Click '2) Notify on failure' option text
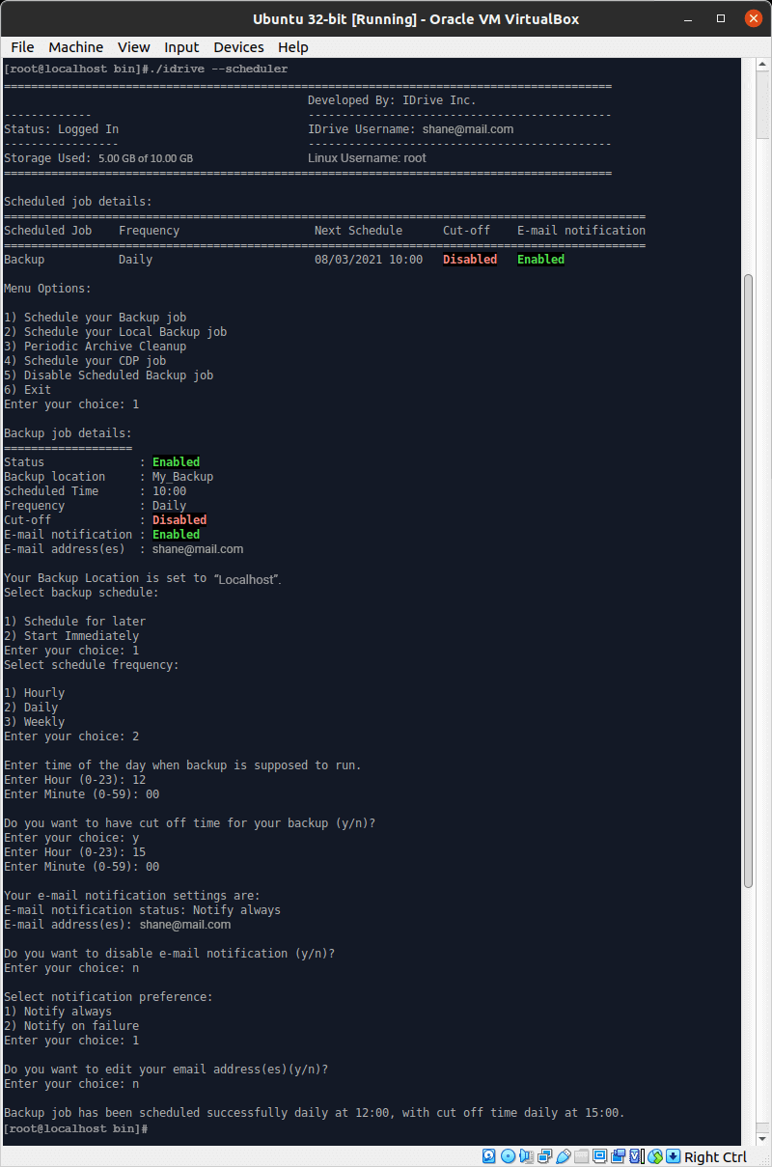The image size is (772, 1167). click(x=71, y=1026)
